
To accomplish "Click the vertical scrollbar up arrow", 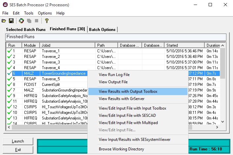I will tap(222, 45).
